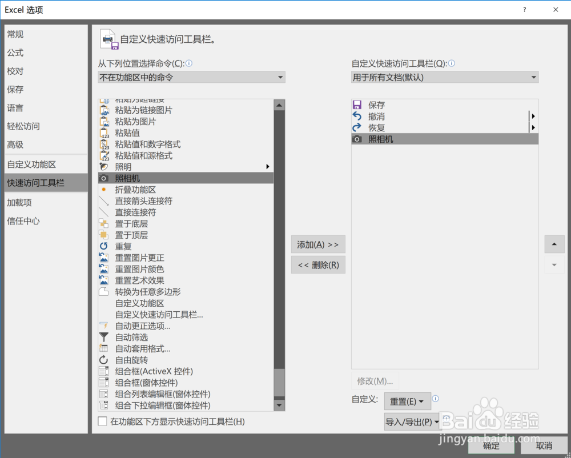Click the 组合框(ActiveX 控件) icon
Viewport: 571px width, 458px height.
[104, 371]
